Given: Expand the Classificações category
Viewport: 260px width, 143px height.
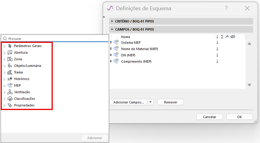Looking at the screenshot, I should click(4, 99).
